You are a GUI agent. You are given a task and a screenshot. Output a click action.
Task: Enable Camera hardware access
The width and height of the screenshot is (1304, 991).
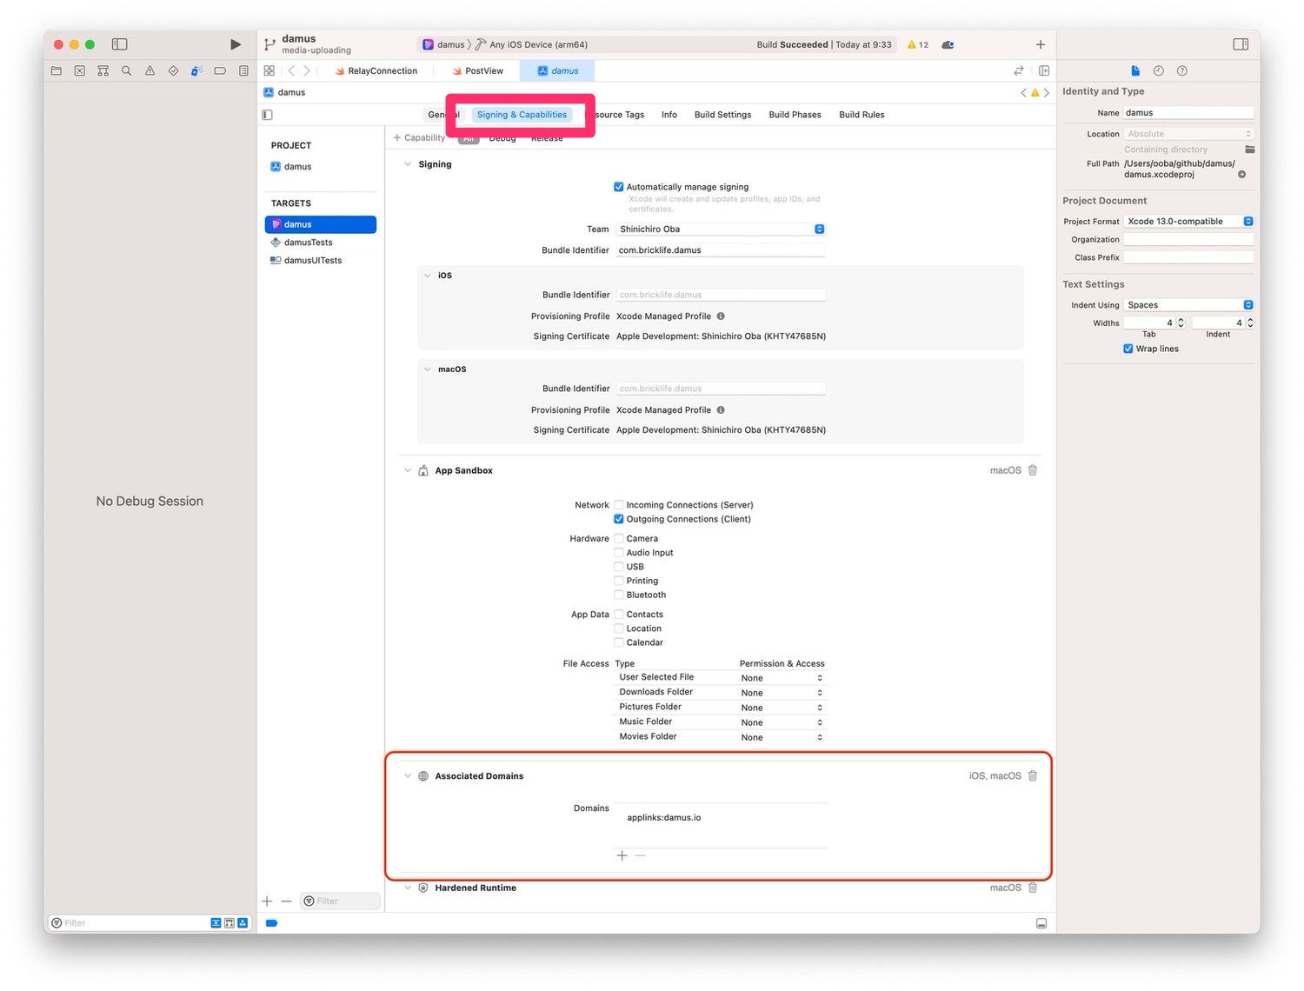tap(619, 539)
